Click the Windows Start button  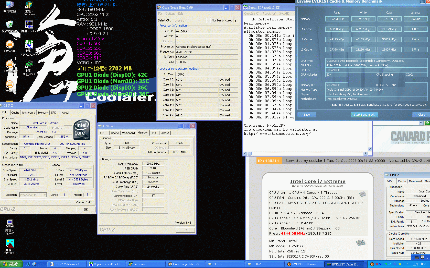[11, 264]
